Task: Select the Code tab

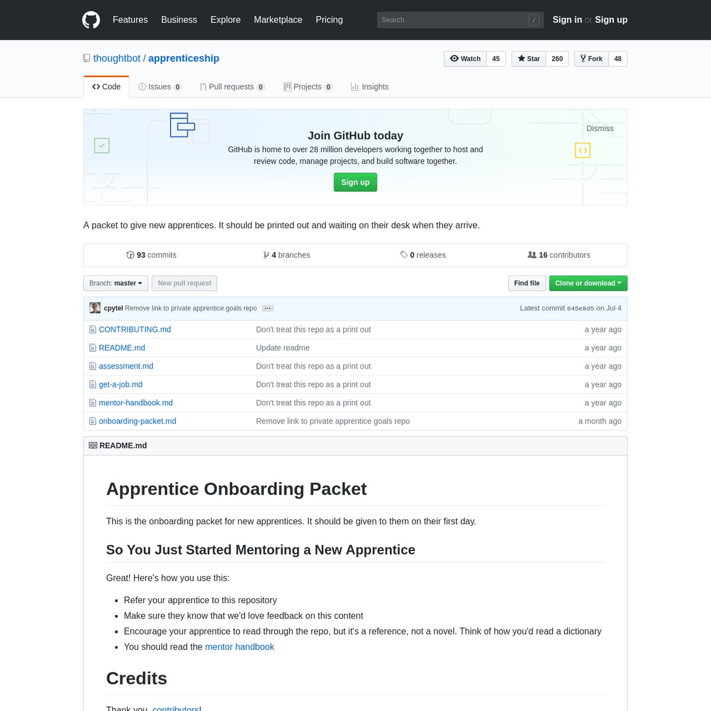Action: point(107,87)
